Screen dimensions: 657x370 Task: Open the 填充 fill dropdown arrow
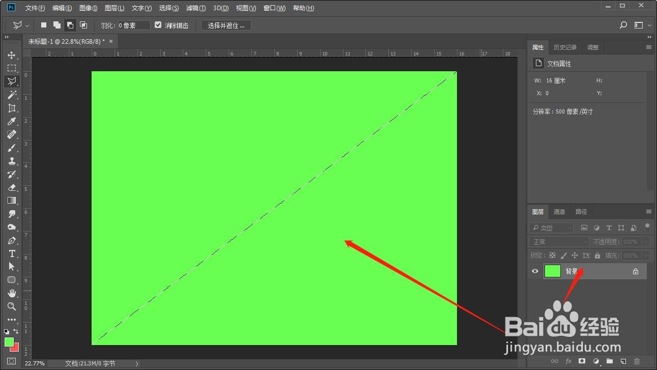[646, 255]
